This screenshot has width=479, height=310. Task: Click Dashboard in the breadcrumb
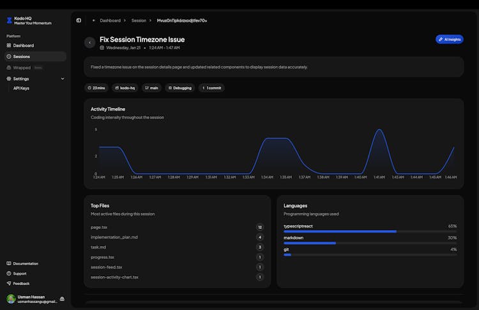pyautogui.click(x=110, y=20)
